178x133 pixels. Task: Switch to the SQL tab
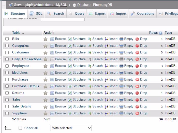coord(36,14)
